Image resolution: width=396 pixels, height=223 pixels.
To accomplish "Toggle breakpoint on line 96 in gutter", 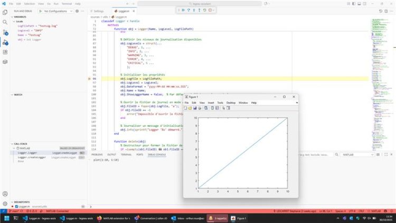I will pos(89,79).
